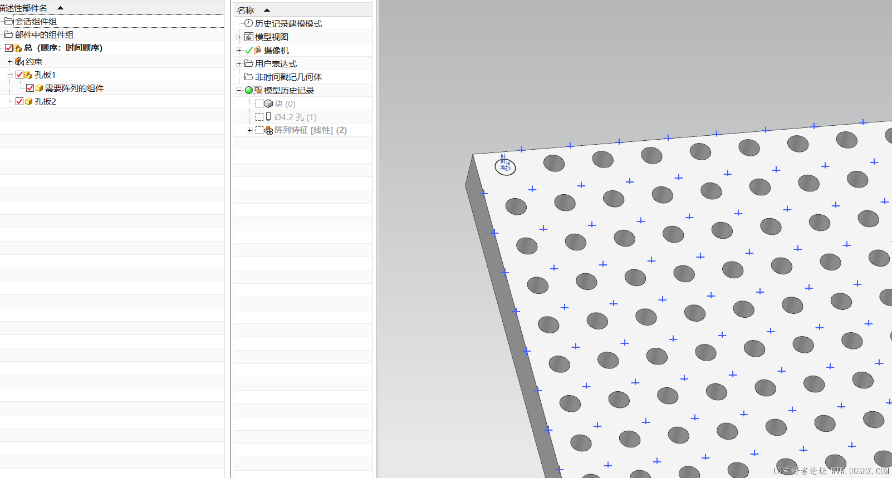The image size is (892, 478).
Task: Select the 摄像机 label
Action: pos(277,50)
